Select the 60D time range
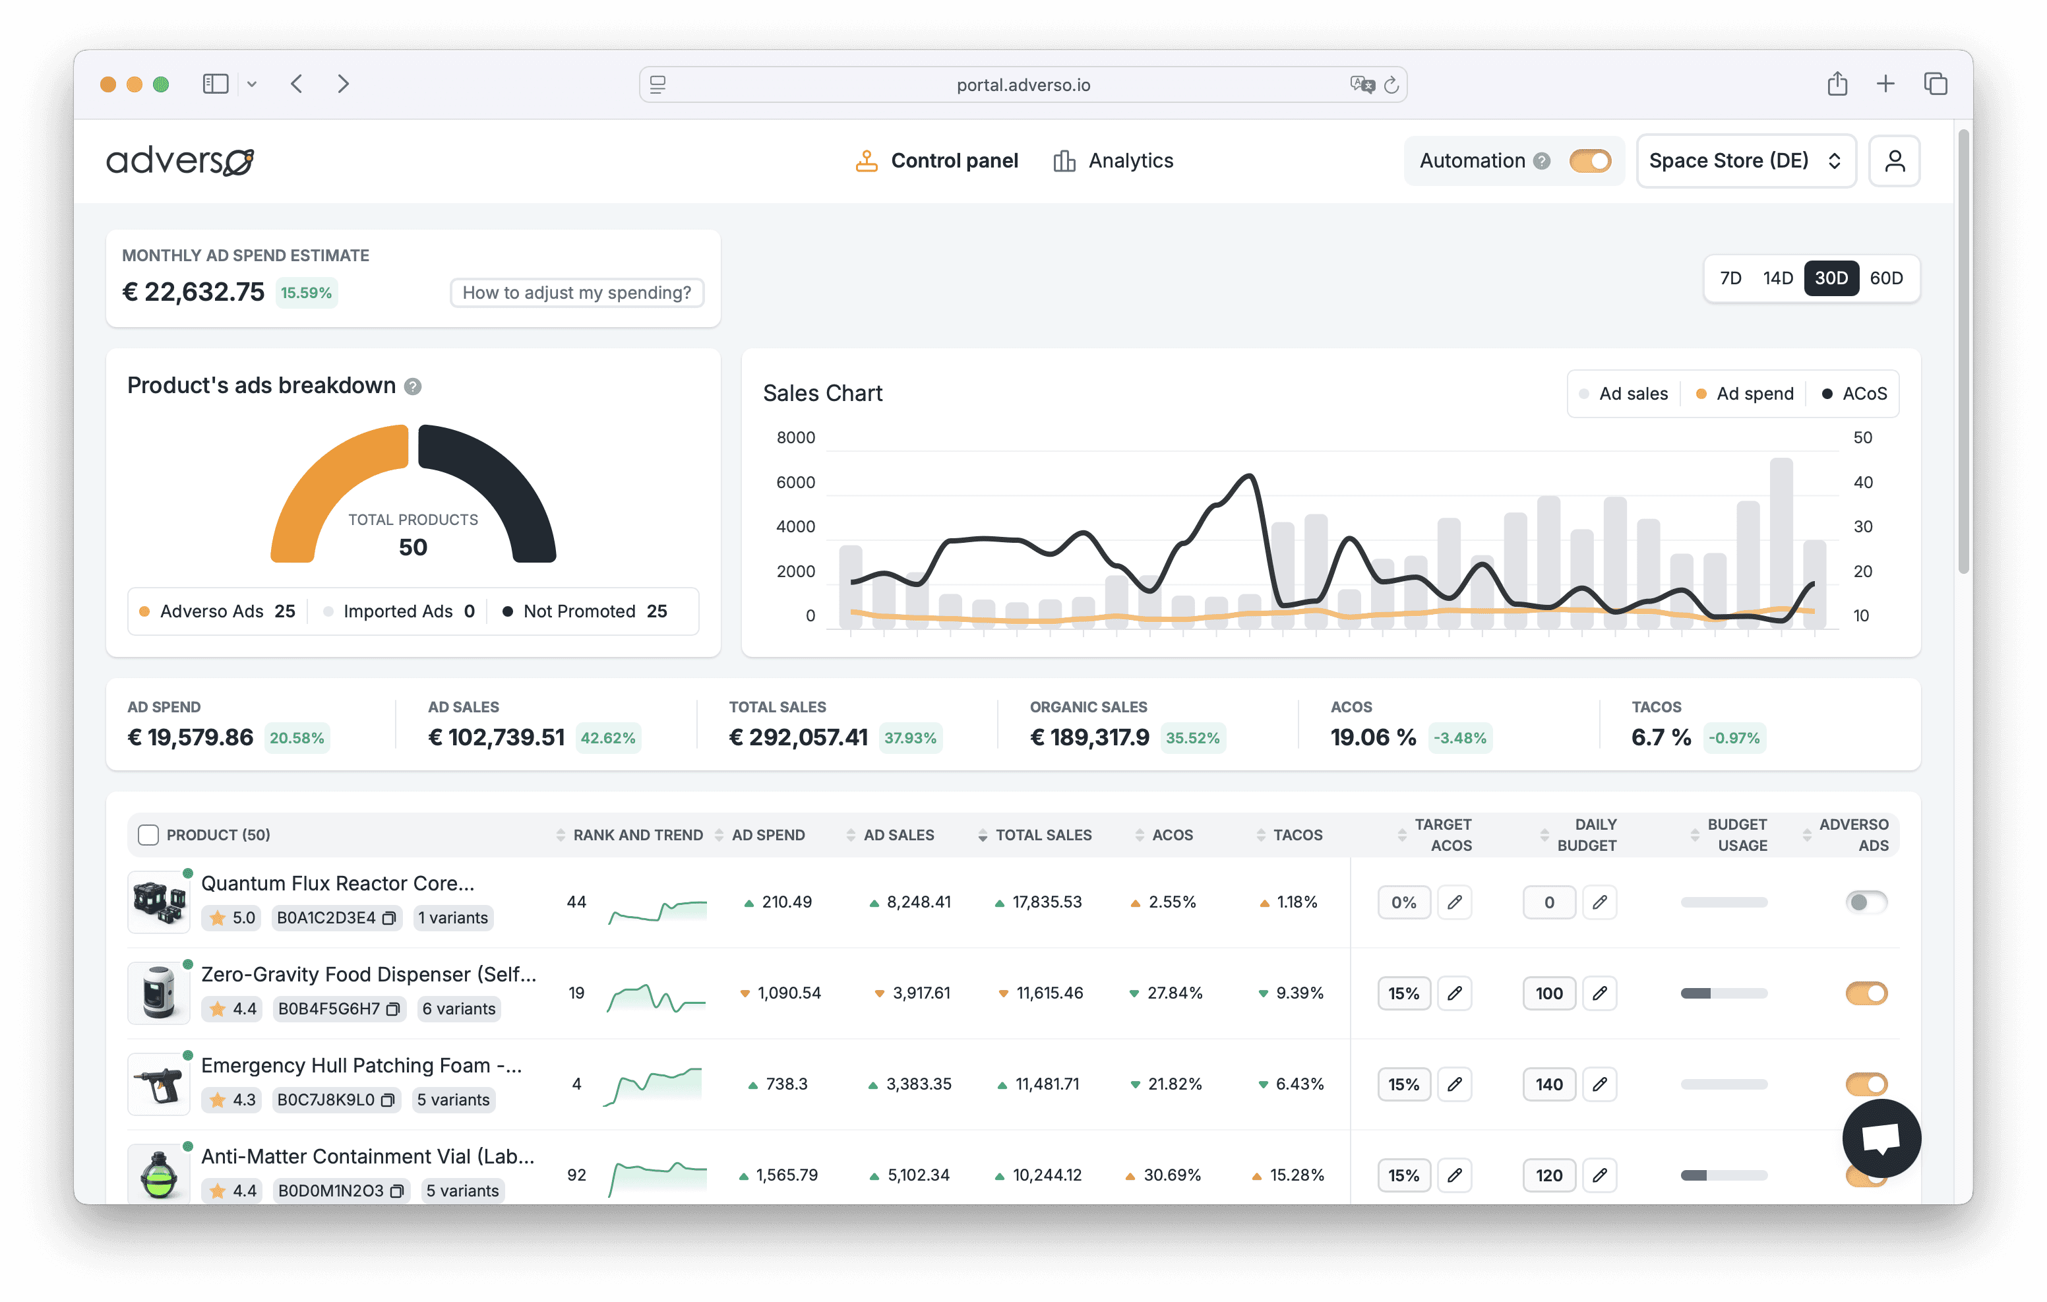2047x1302 pixels. point(1885,278)
